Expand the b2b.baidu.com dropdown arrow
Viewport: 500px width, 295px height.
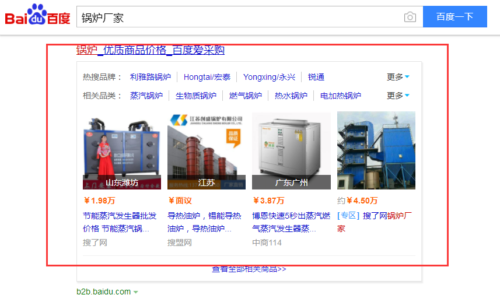pyautogui.click(x=136, y=292)
